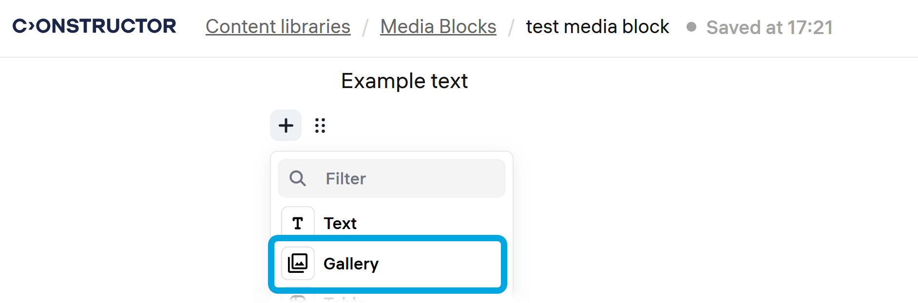Click the Saved at 17:21 status text
The image size is (918, 303).
(769, 27)
